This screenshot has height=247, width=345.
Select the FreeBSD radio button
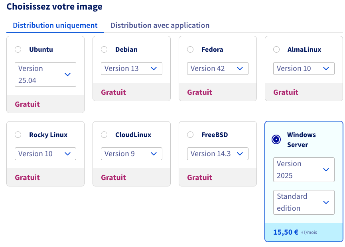click(x=190, y=135)
